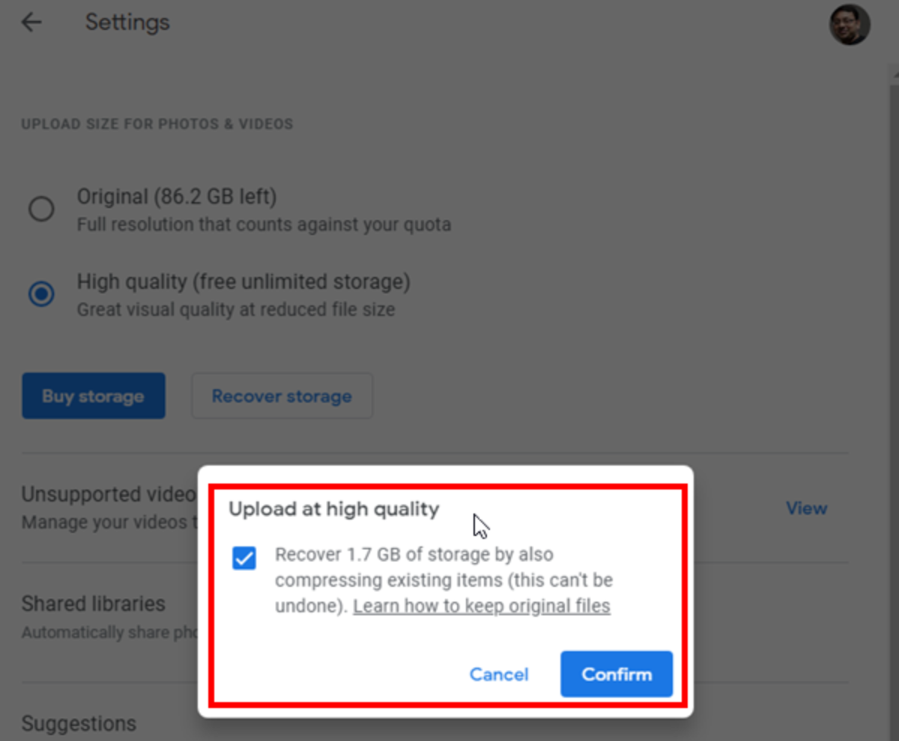Viewport: 899px width, 741px height.
Task: Click the Recover storage button
Action: pos(282,396)
